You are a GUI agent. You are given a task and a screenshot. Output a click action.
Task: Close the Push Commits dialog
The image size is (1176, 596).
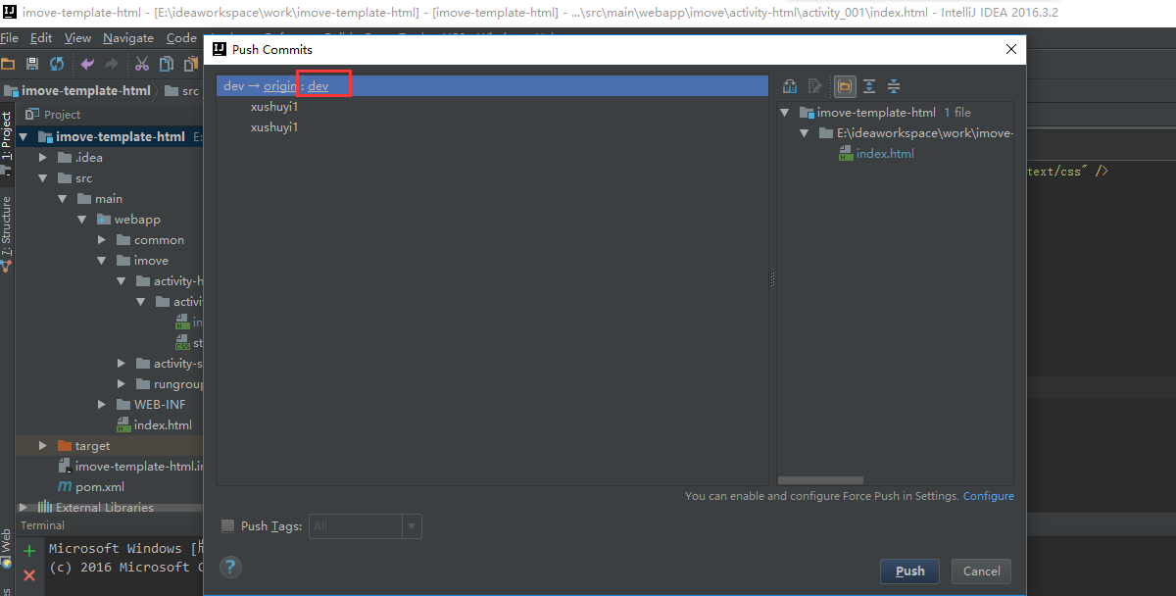pos(1011,50)
